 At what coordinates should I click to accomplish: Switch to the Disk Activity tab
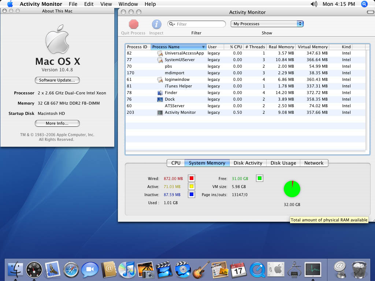tap(248, 163)
